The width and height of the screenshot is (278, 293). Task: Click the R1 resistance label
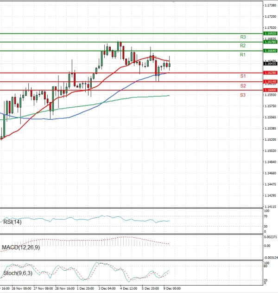(243, 55)
